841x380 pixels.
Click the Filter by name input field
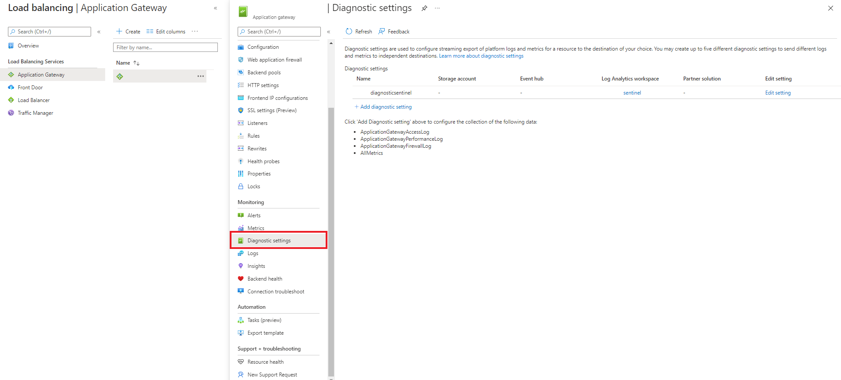click(165, 47)
